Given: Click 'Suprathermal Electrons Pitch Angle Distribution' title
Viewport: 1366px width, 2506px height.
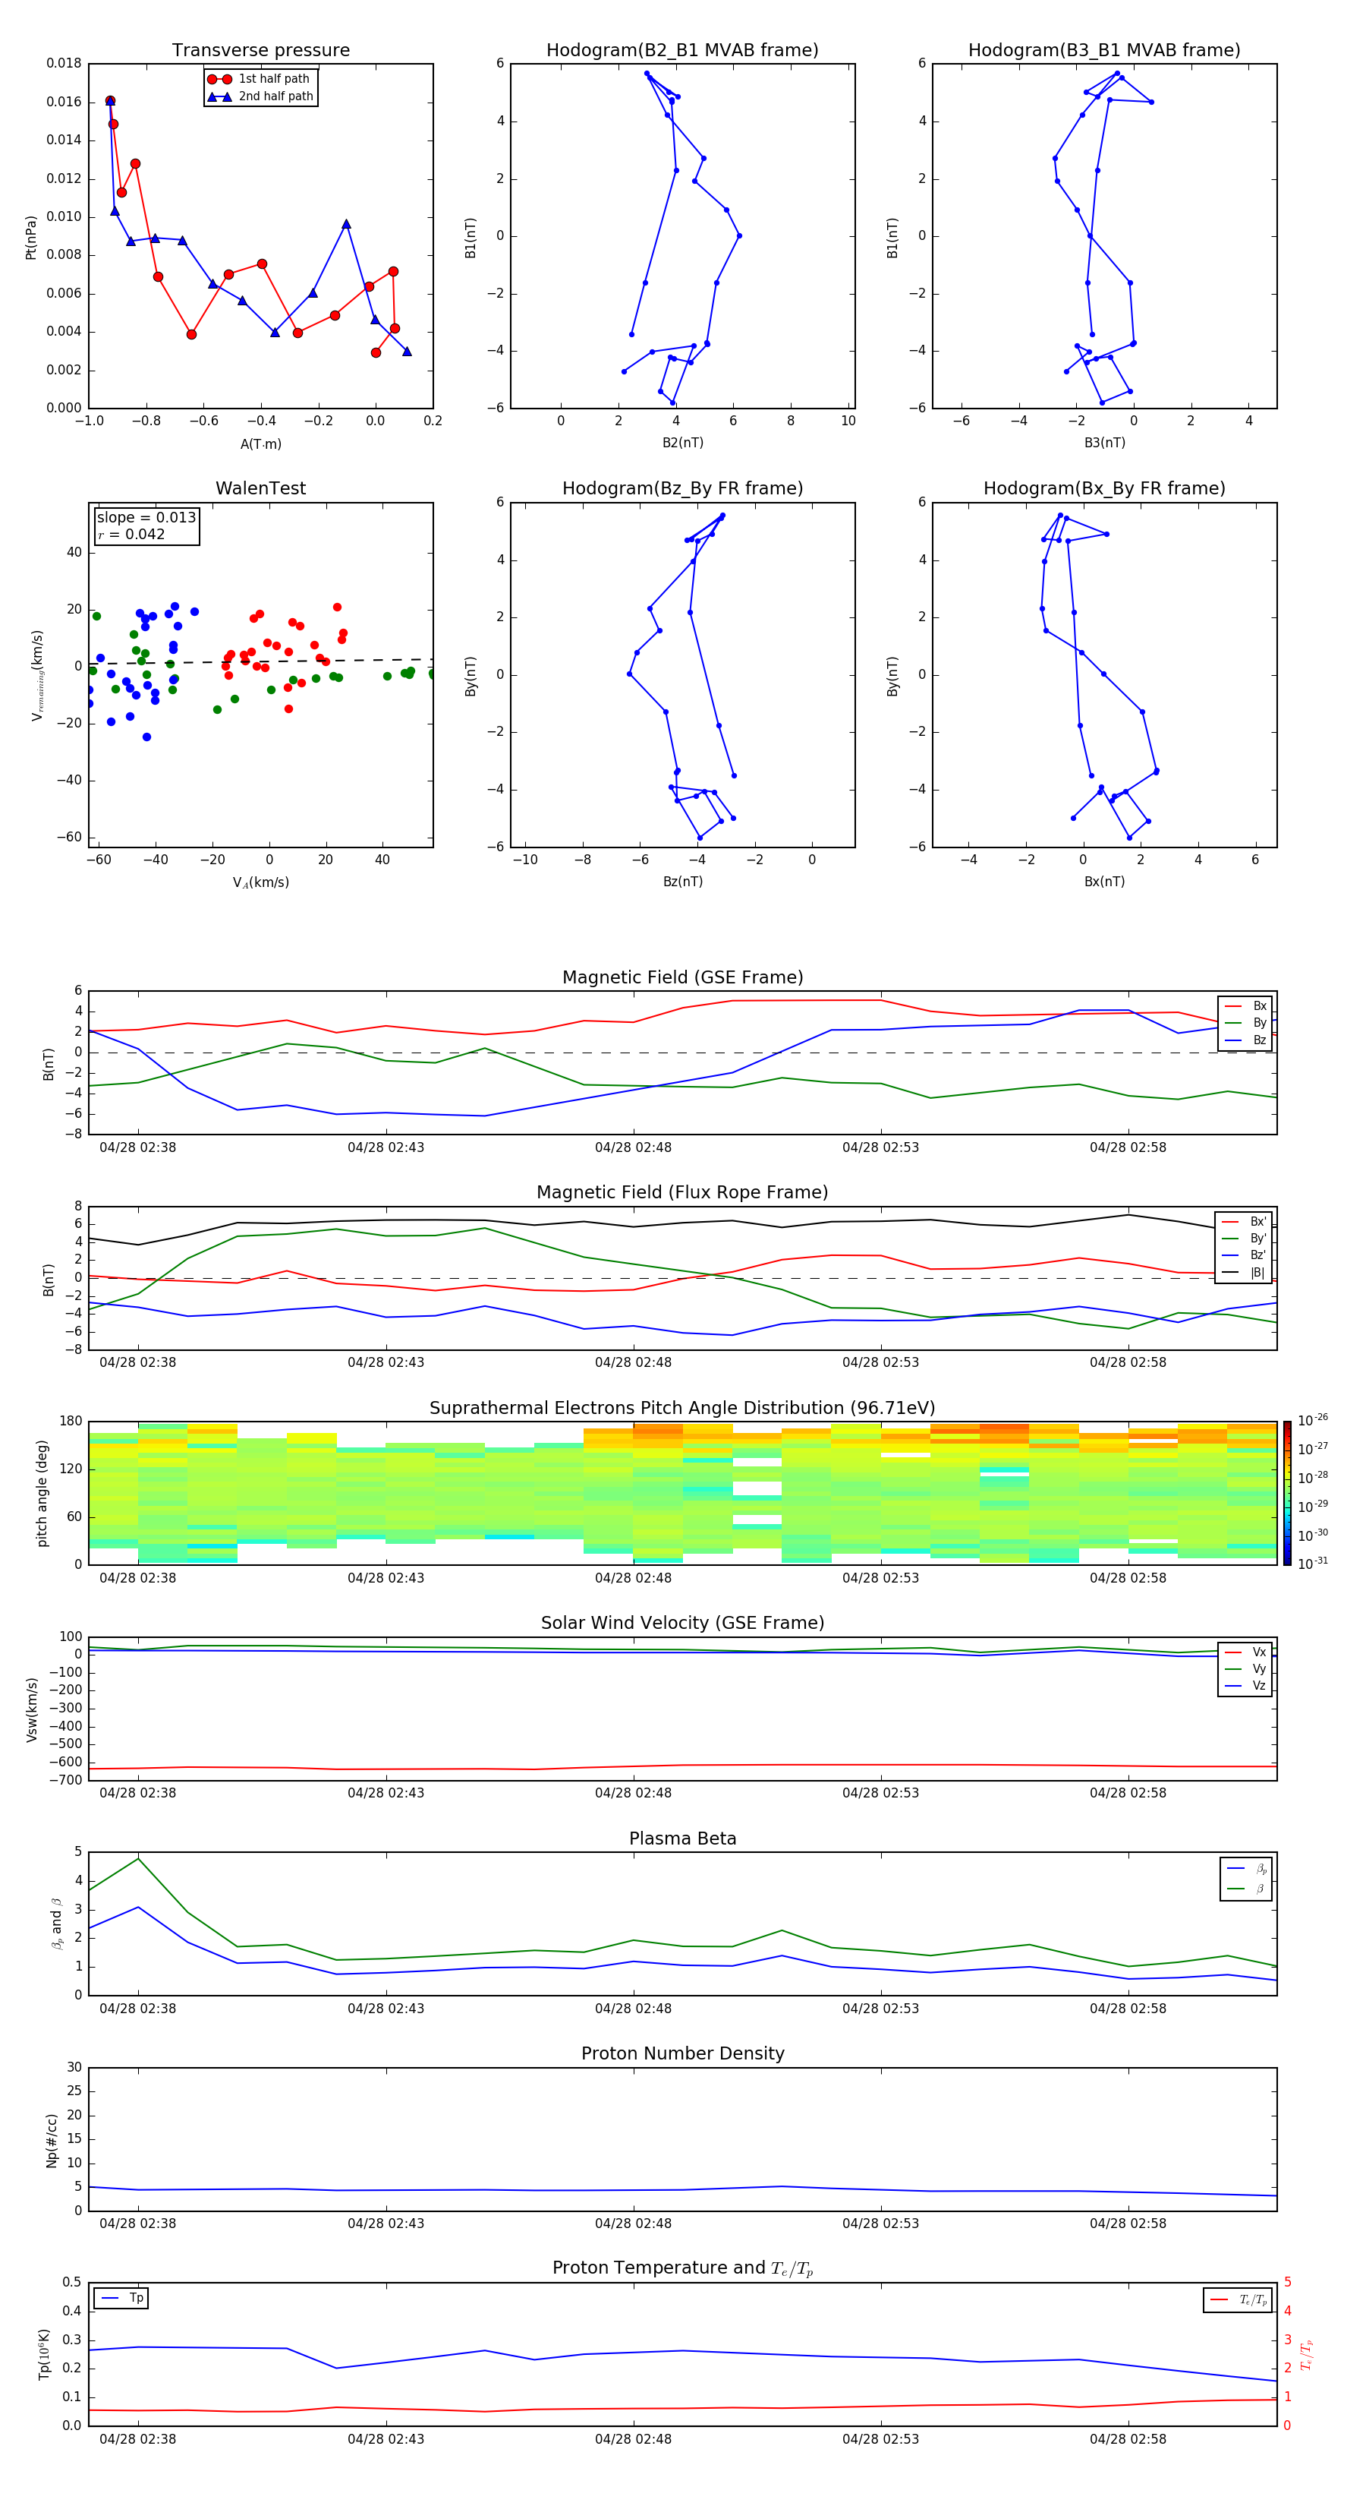Looking at the screenshot, I should 682,1409.
